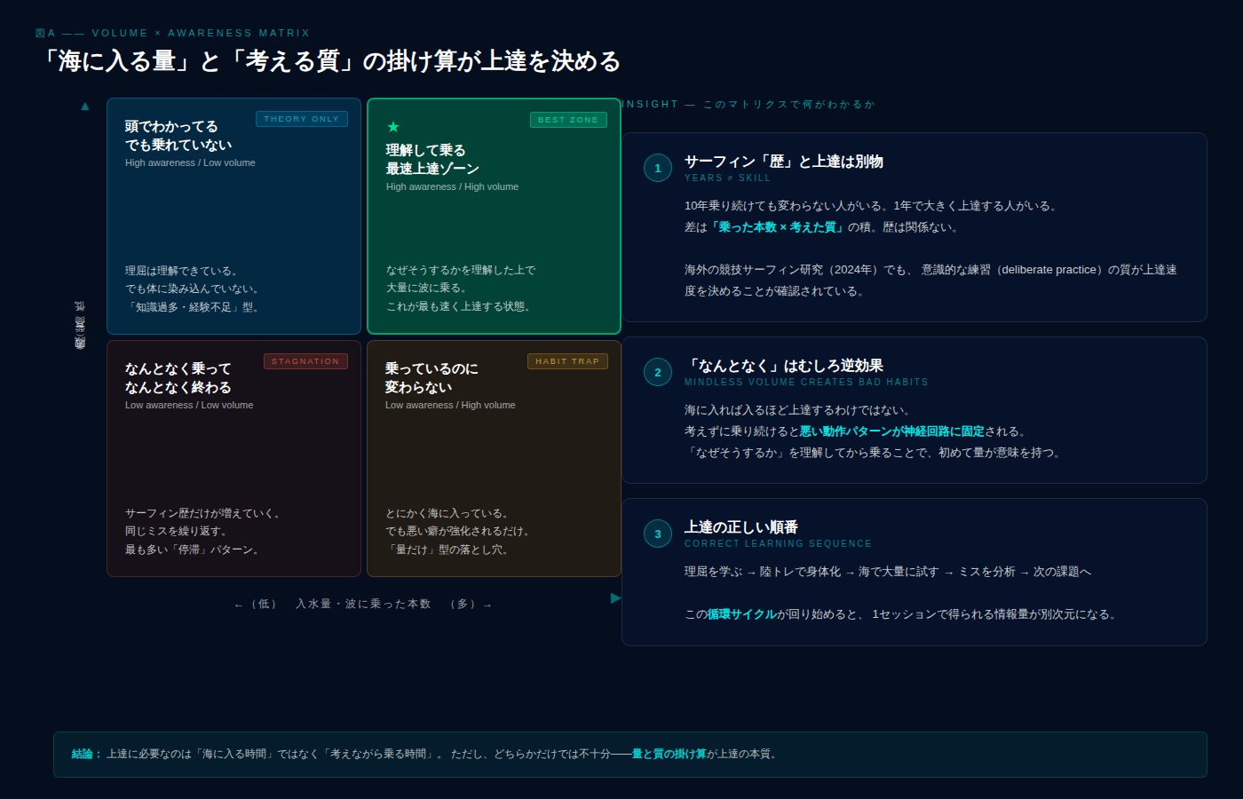Click subtitle MINDLESS VOLUME CREATES BAD HABITS
1243x799 pixels.
click(x=806, y=382)
